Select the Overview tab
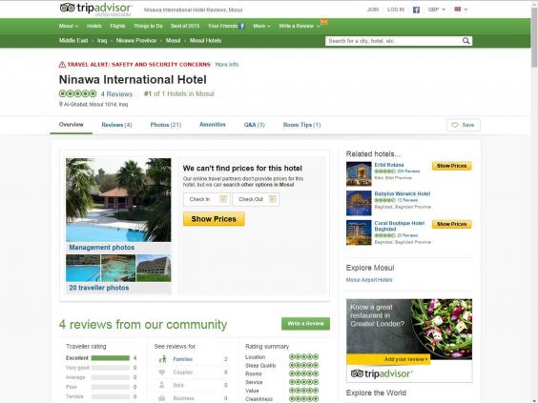This screenshot has height=403, width=538. coord(71,125)
